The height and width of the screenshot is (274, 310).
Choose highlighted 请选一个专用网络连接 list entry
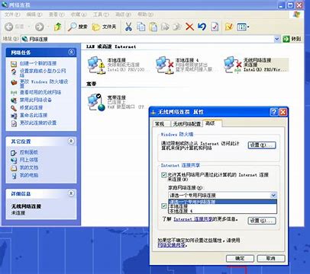tap(222, 202)
